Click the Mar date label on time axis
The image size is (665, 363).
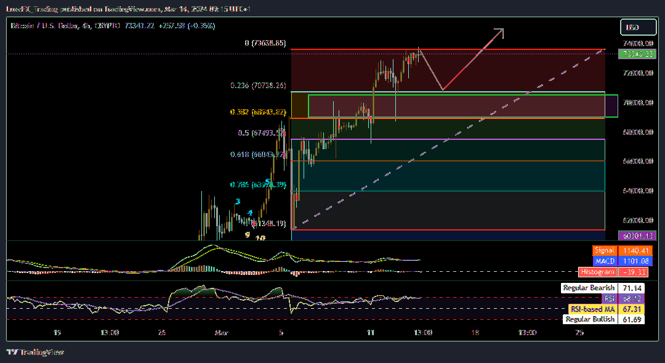click(x=222, y=332)
